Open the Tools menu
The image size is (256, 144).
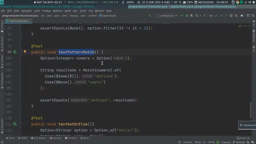point(83,11)
